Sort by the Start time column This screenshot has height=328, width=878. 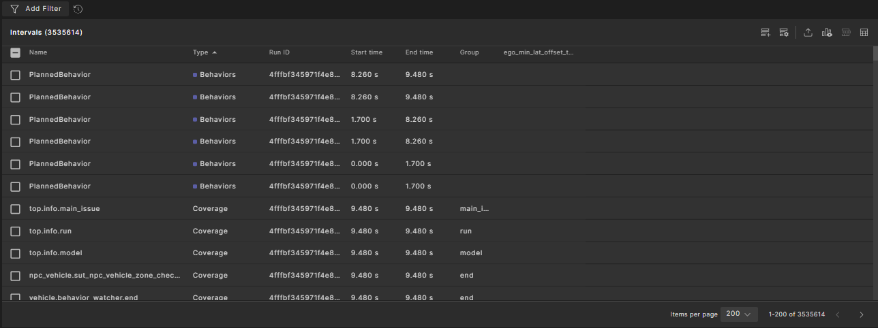coord(366,52)
